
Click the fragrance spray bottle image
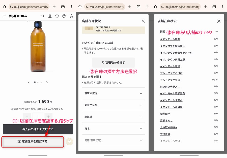(x=38, y=46)
